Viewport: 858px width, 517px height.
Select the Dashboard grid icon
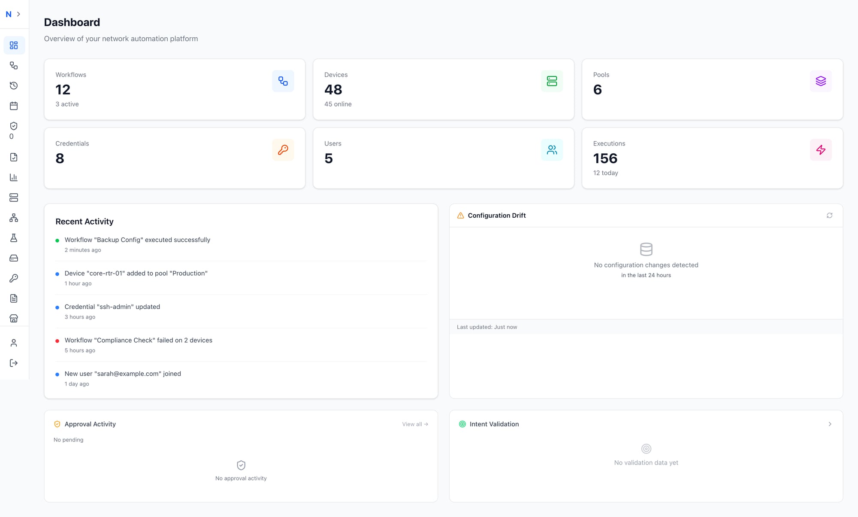pos(14,45)
